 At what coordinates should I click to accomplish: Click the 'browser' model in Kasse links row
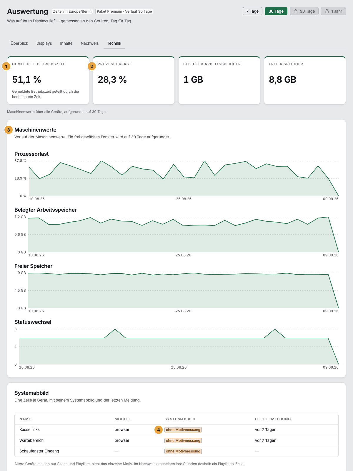click(122, 430)
